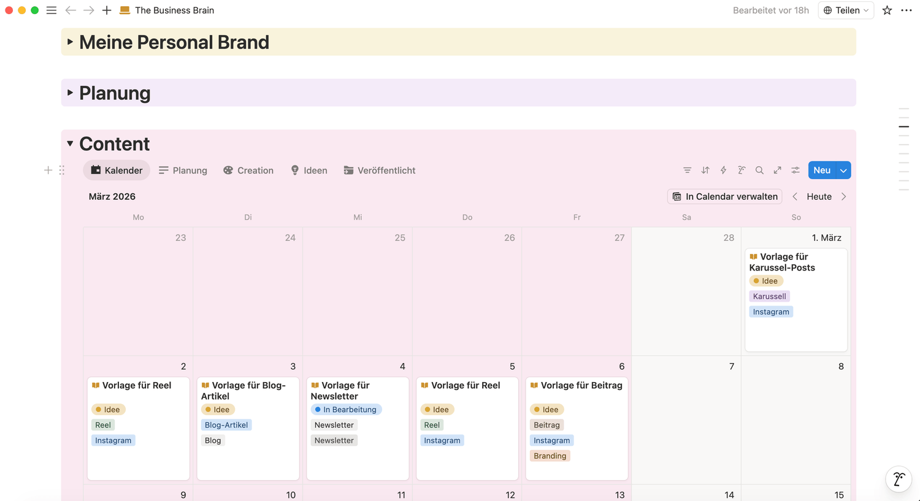Open automations via the lightning bolt icon
The image size is (920, 501).
tap(723, 170)
